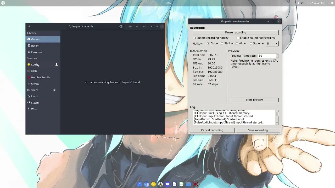Select Steam under Sources
Viewport: 335px width, 188px height.
click(x=43, y=84)
